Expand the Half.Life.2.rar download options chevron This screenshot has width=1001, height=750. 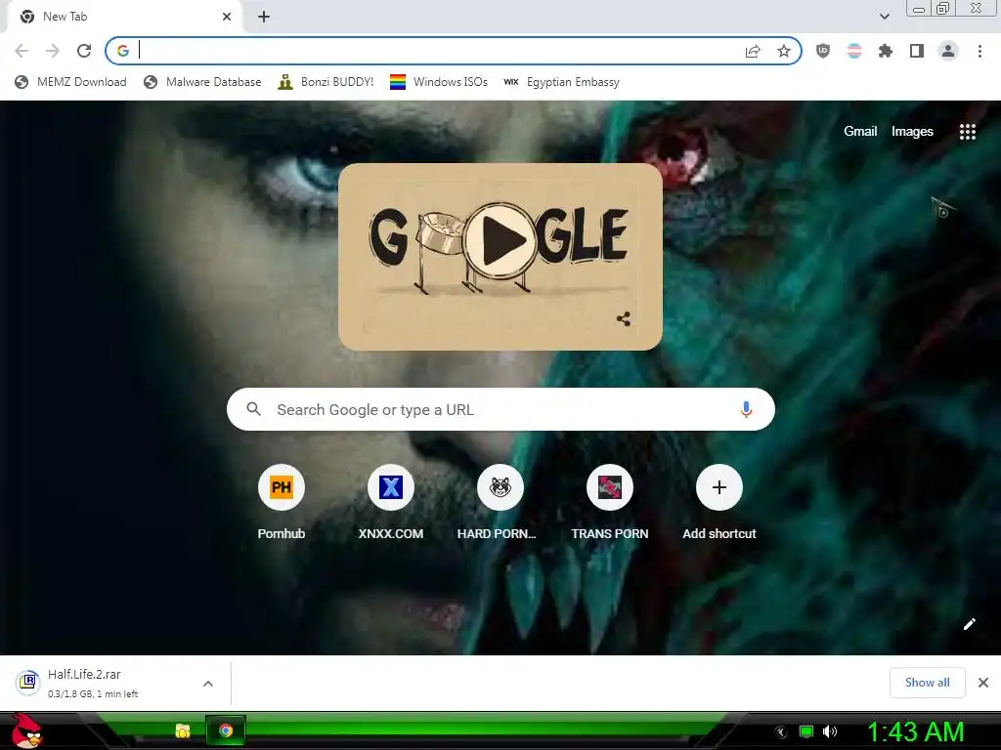[x=208, y=684]
